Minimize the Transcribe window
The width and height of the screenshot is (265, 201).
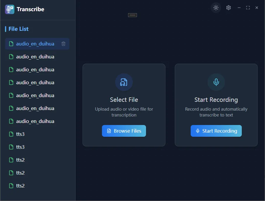pos(239,8)
